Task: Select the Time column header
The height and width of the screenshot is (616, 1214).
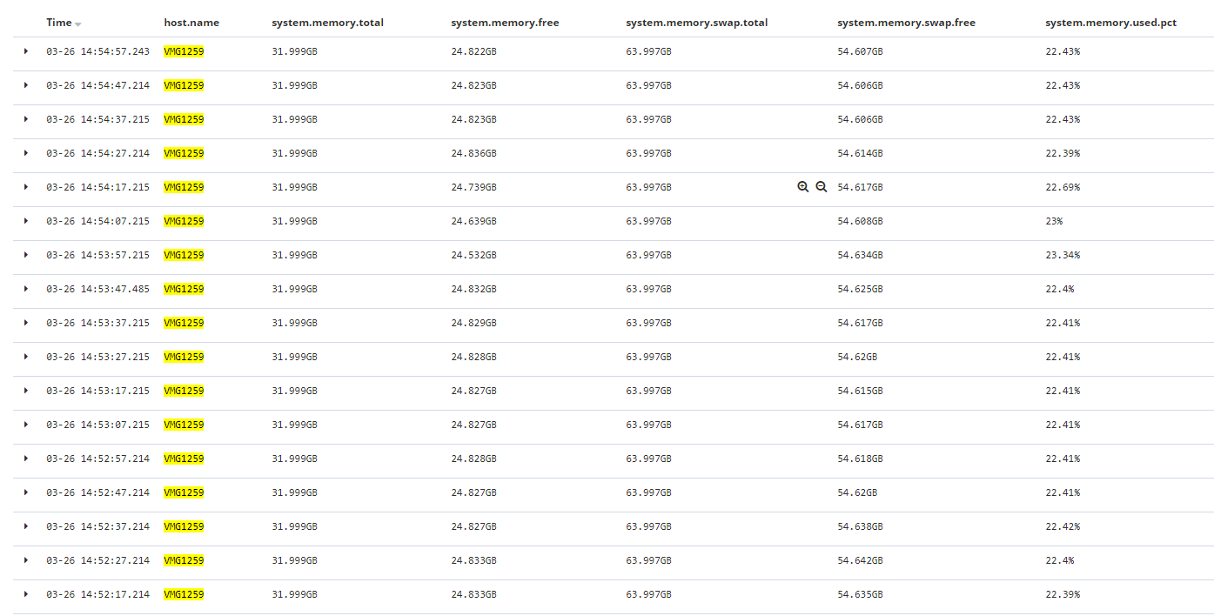Action: click(58, 23)
